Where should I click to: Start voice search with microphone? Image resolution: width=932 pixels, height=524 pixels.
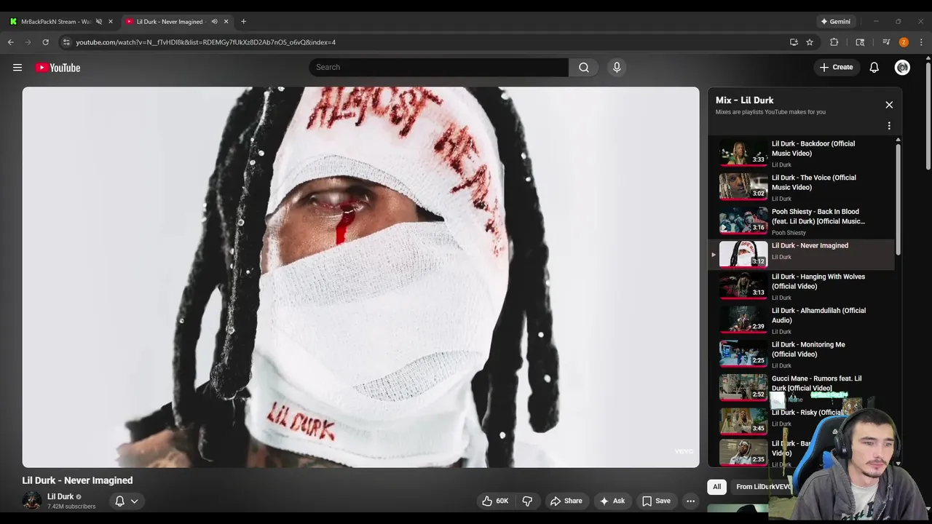click(x=617, y=67)
